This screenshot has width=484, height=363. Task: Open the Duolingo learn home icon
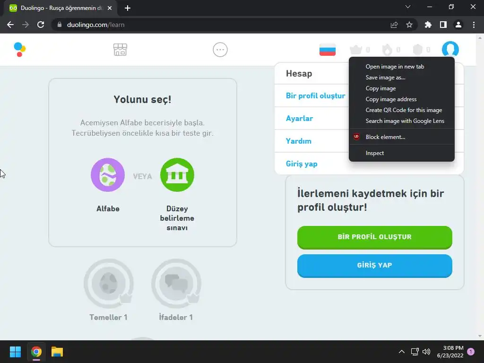click(x=20, y=49)
